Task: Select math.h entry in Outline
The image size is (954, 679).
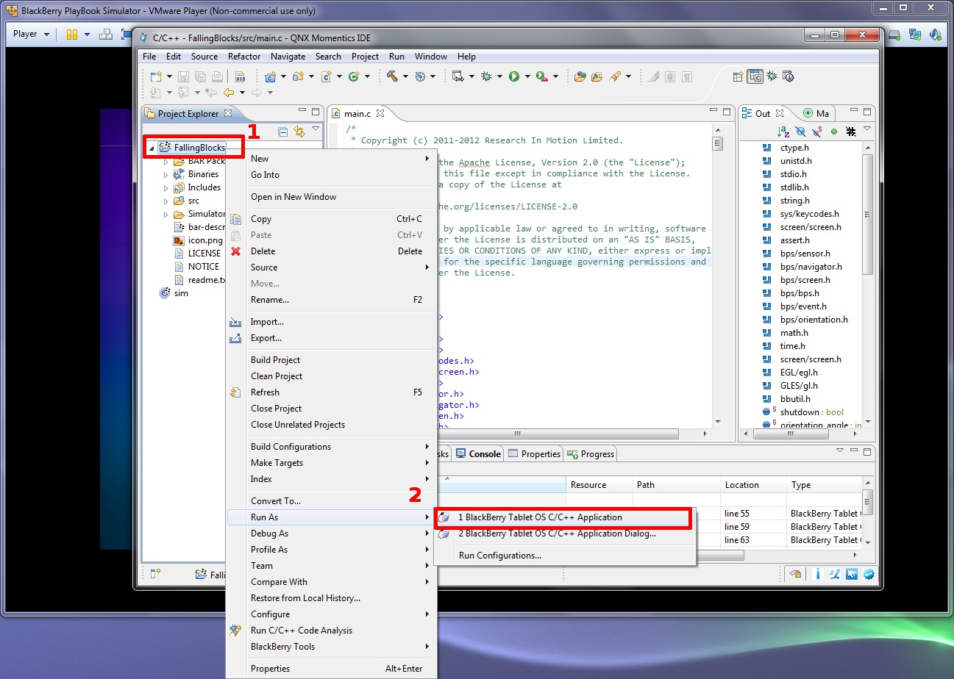Action: (x=794, y=333)
